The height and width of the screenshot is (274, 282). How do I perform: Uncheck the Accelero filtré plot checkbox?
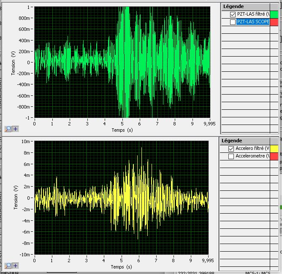point(231,149)
